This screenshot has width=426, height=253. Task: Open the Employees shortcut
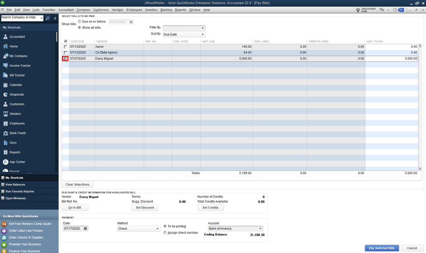coord(17,124)
